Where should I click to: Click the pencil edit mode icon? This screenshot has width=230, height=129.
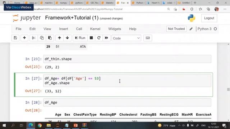click(191, 29)
